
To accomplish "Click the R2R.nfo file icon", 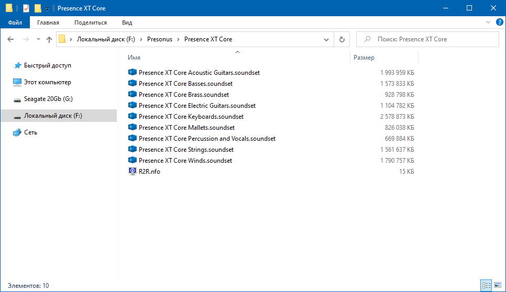I will (133, 171).
